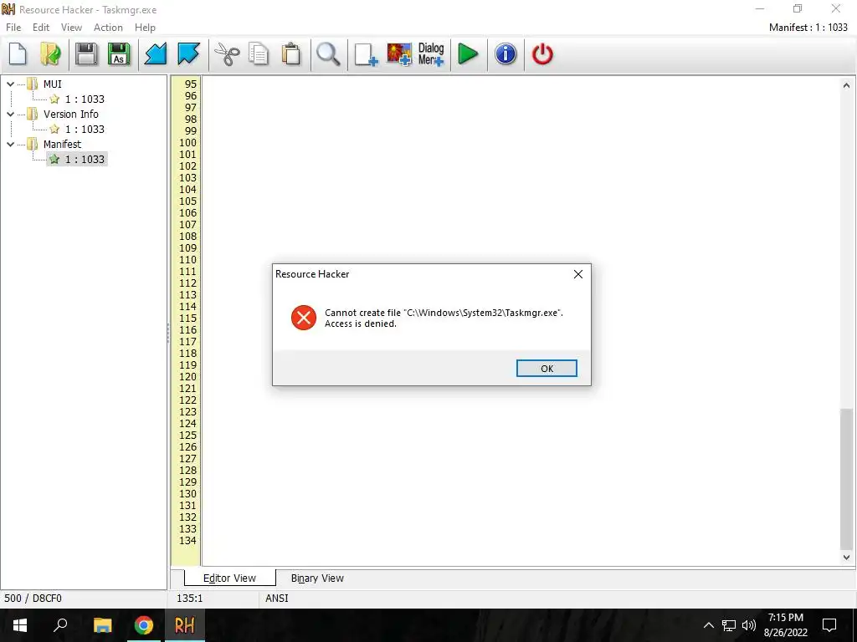This screenshot has height=642, width=857.
Task: Open the Action menu
Action: [x=108, y=28]
